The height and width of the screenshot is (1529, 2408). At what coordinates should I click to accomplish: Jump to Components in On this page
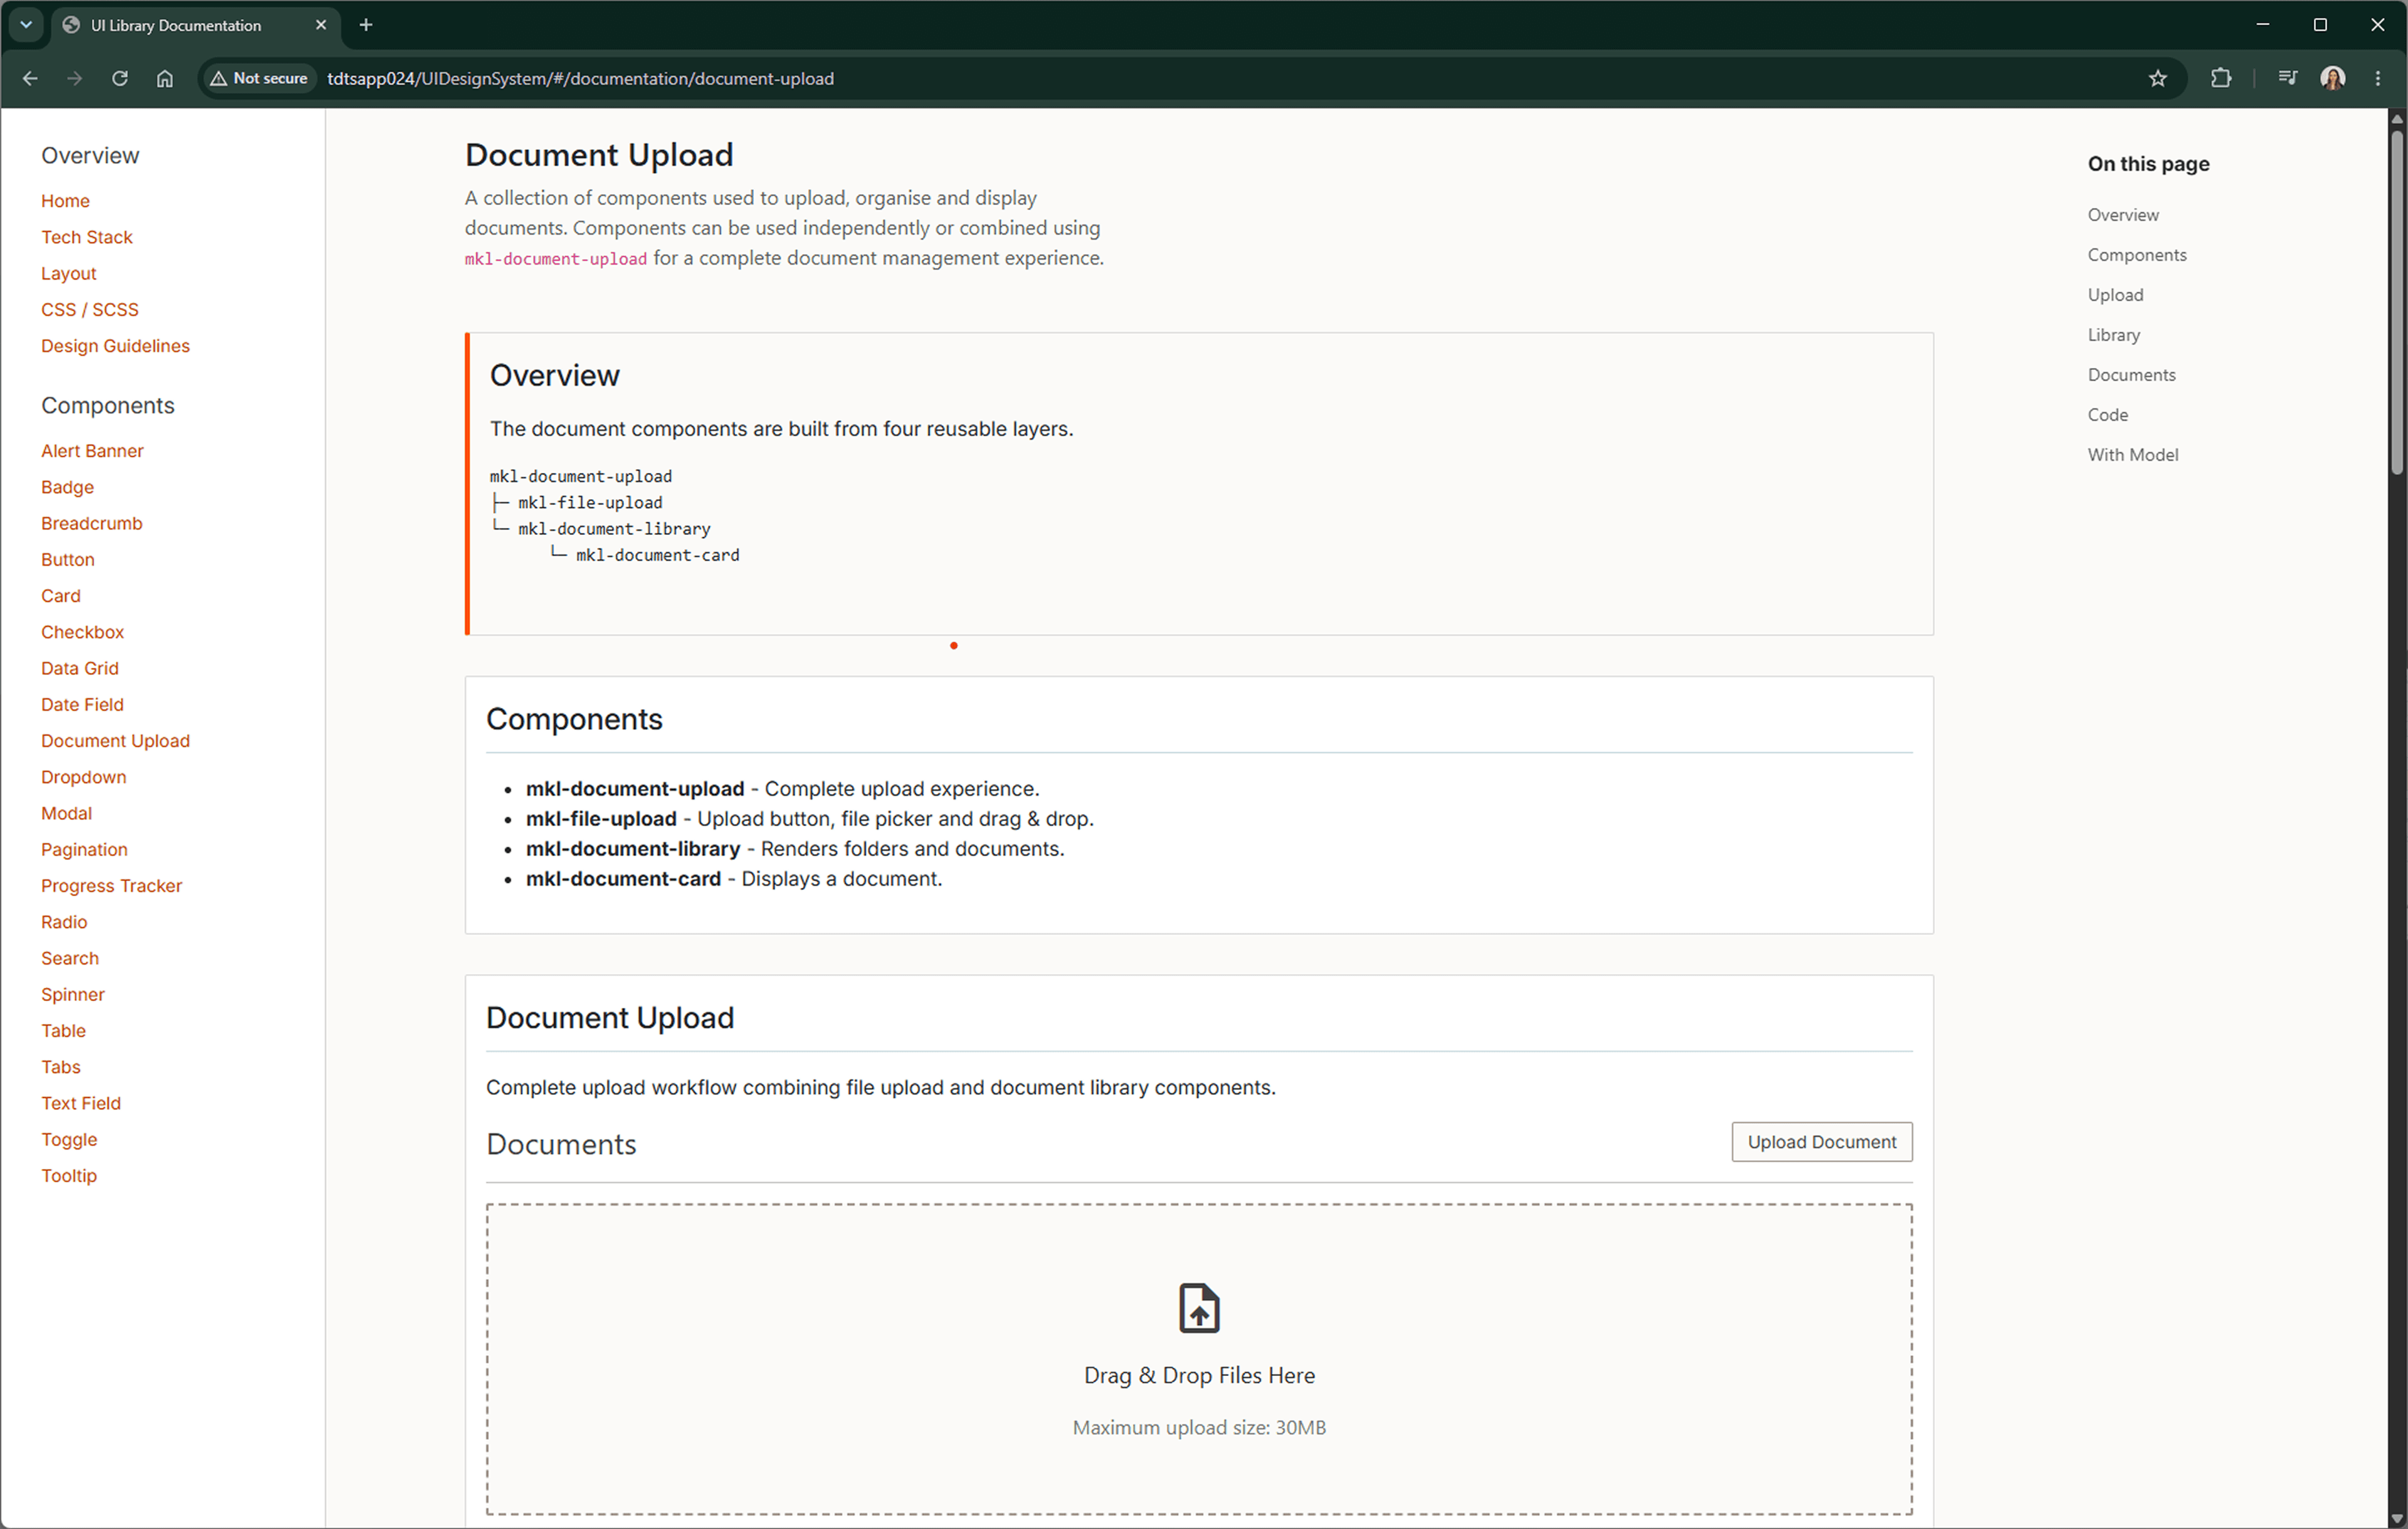point(2137,255)
